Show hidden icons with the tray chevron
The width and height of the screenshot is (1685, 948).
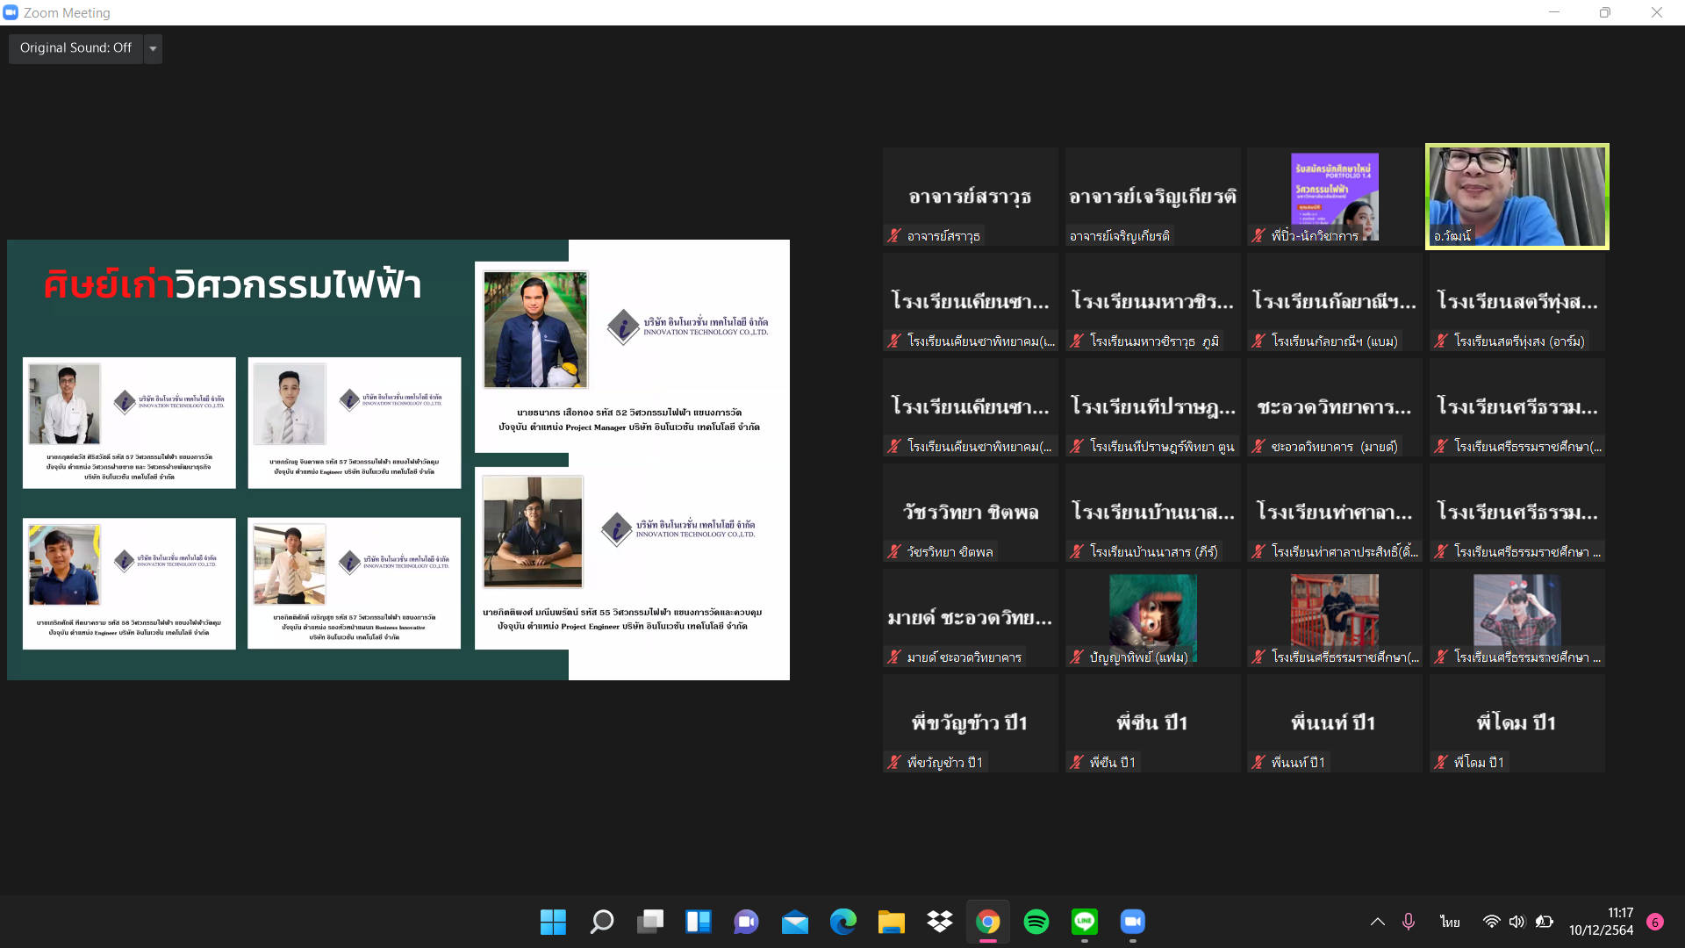point(1378,922)
